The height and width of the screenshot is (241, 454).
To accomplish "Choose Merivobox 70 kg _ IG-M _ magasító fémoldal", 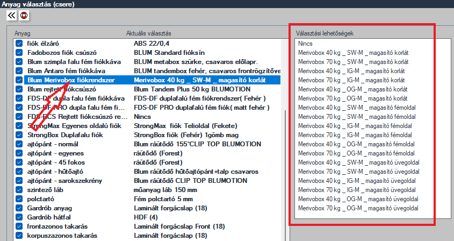I will 355,135.
